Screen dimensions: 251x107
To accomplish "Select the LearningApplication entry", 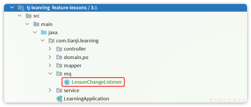I will (x=87, y=99).
